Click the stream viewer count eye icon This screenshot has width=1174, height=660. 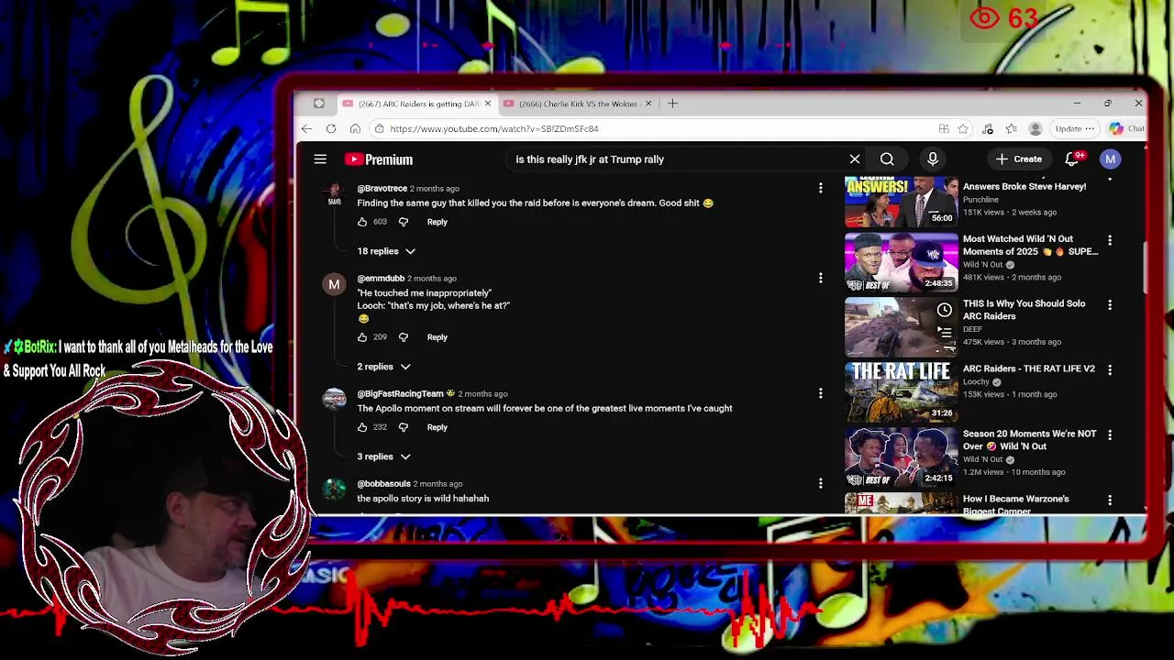(984, 17)
